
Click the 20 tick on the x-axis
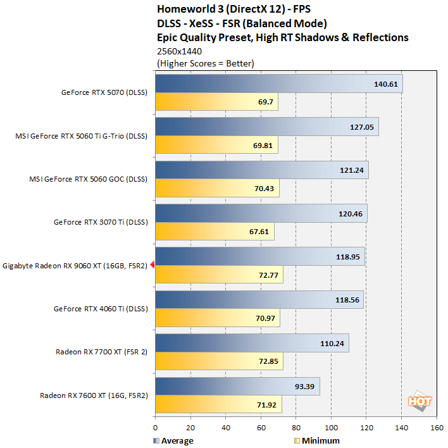click(x=190, y=428)
